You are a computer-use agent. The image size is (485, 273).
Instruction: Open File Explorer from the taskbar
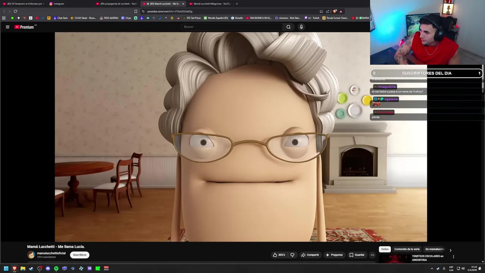[x=23, y=268]
